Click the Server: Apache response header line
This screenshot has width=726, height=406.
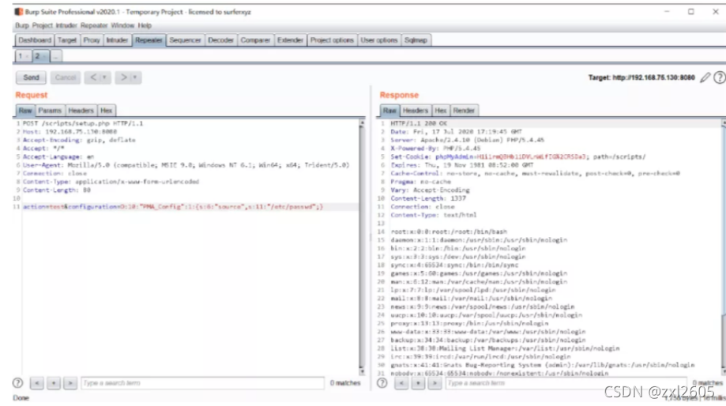click(x=467, y=141)
